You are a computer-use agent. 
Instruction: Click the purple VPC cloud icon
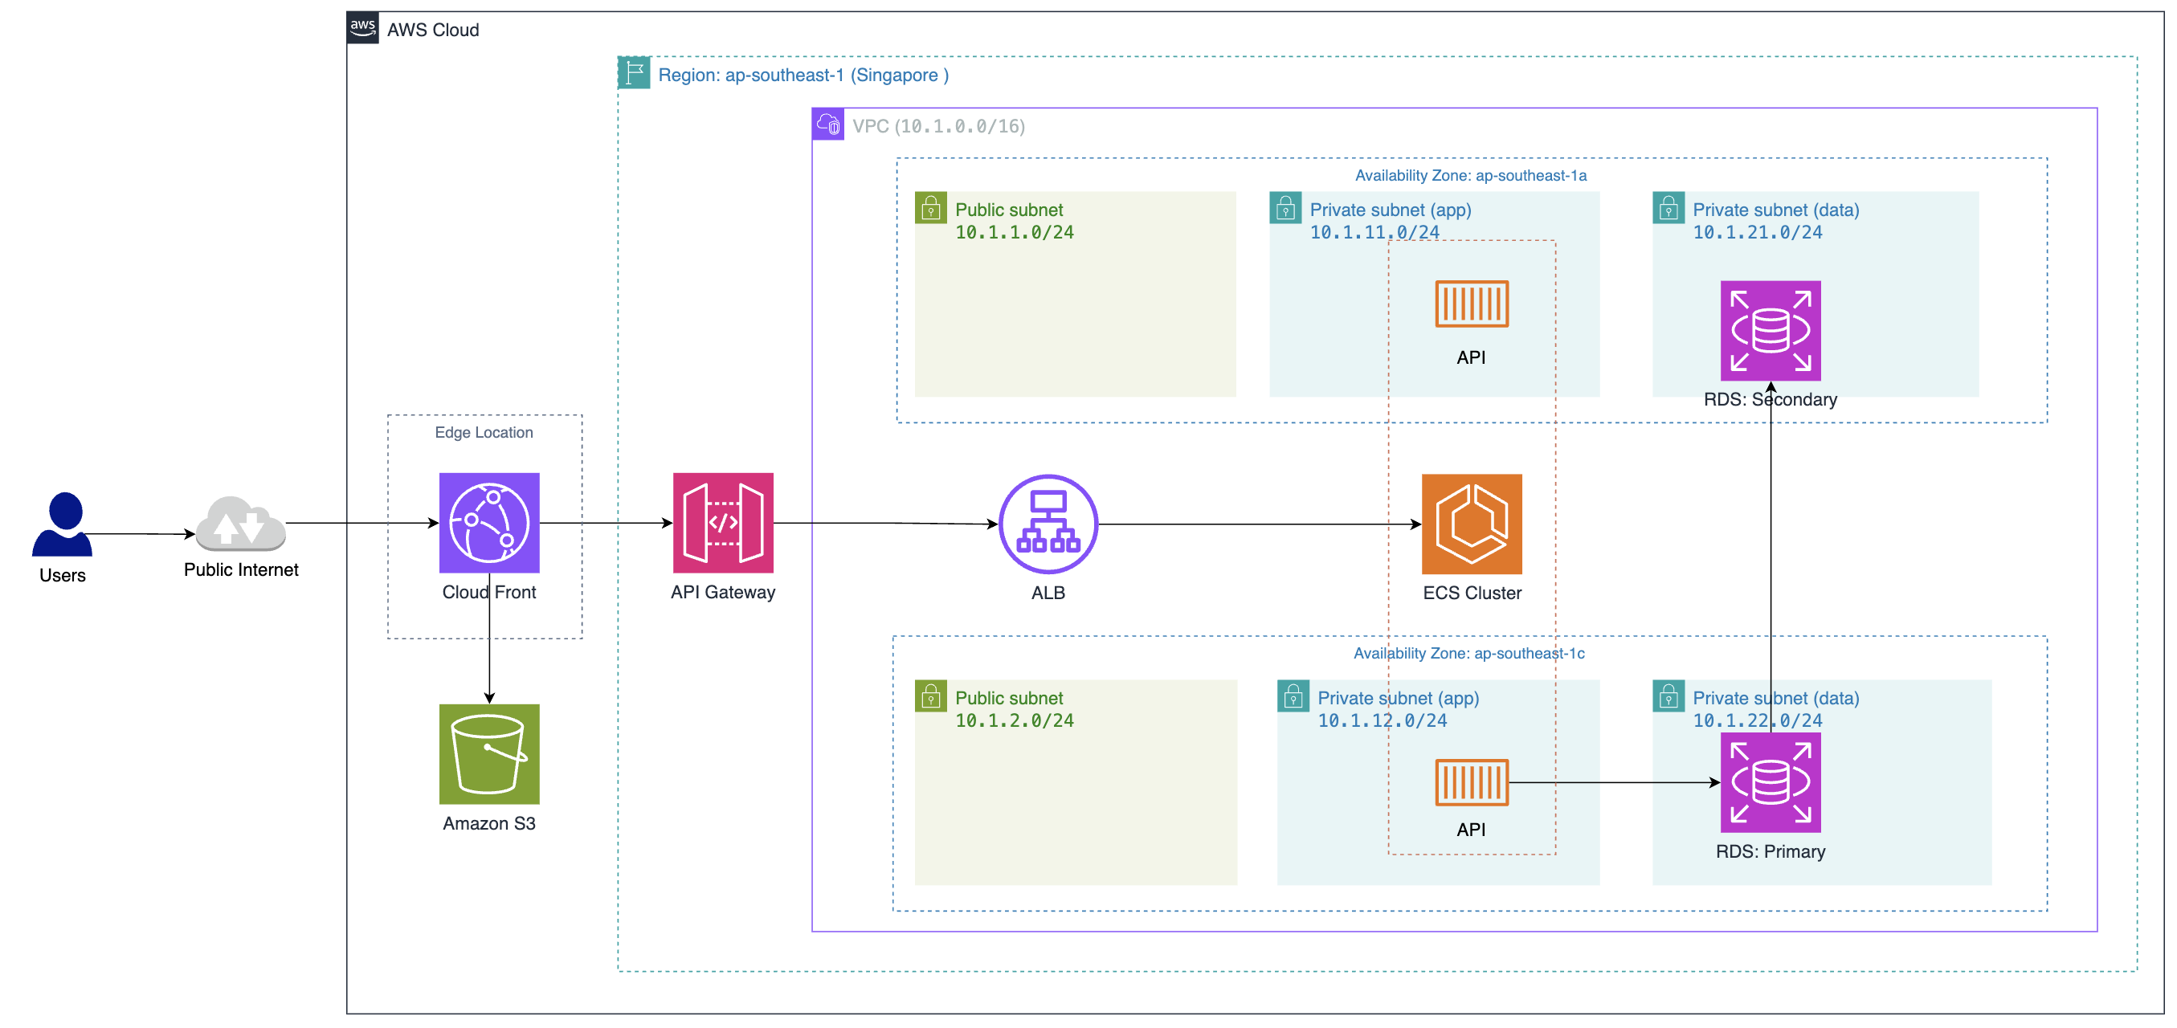coord(828,124)
